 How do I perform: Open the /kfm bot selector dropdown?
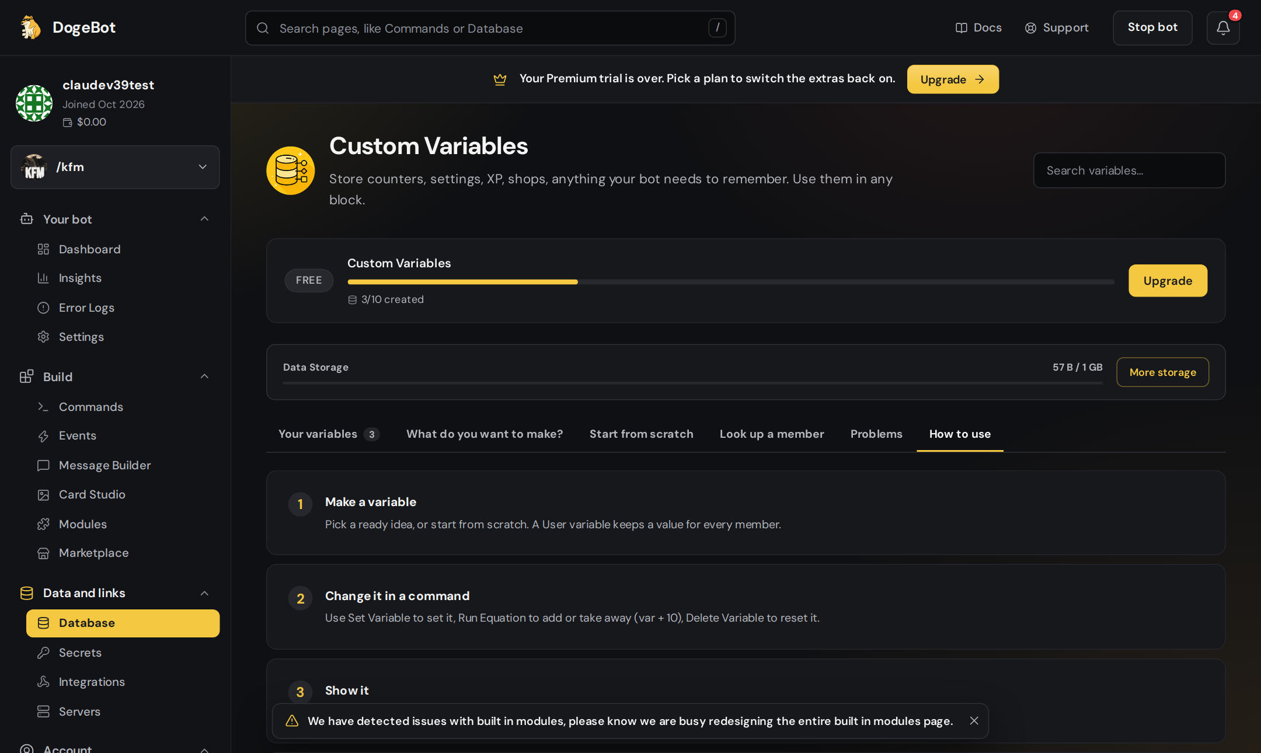115,168
